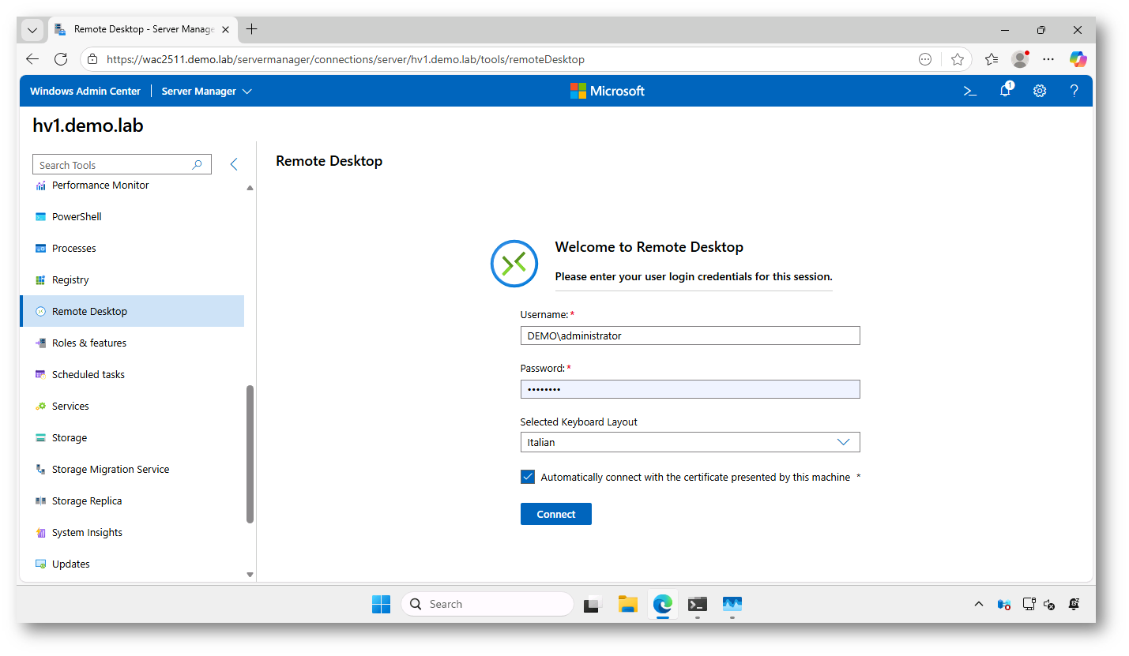Uncheck automatically connect with certificate checkbox
1129x656 pixels.
(x=528, y=477)
